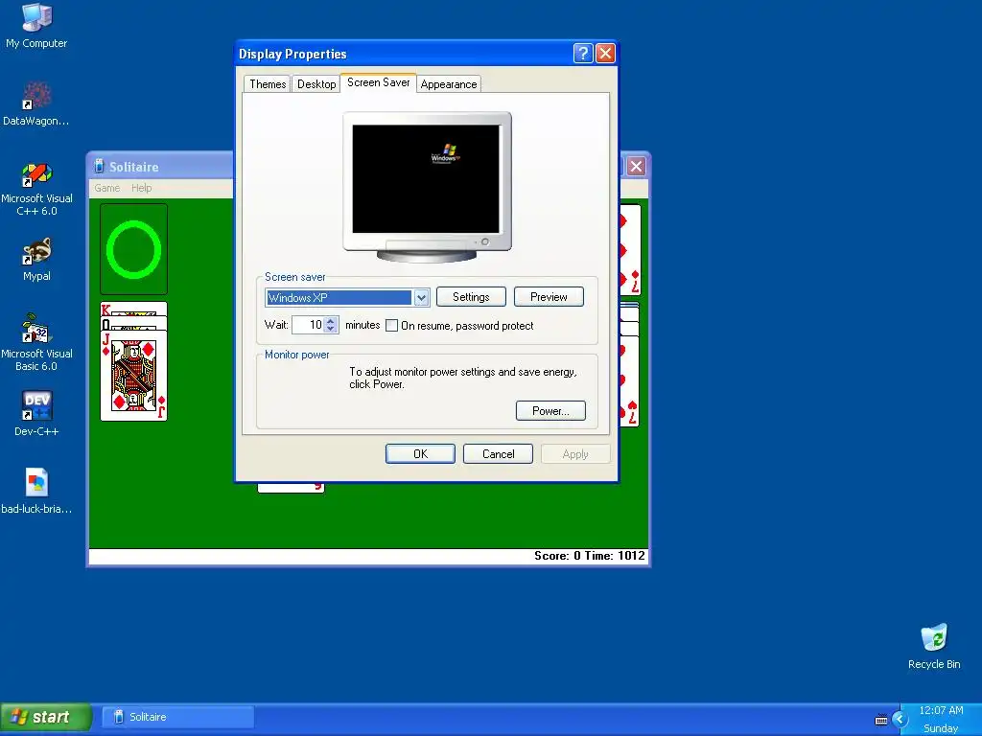Switch to the Desktop tab
This screenshot has height=736, width=982.
pos(316,84)
